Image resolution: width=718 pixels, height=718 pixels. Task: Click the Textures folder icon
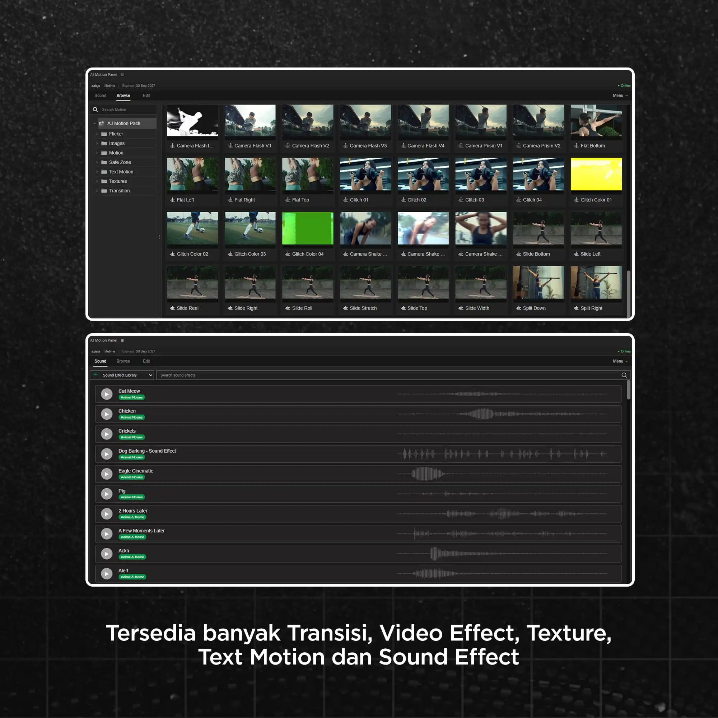click(104, 181)
